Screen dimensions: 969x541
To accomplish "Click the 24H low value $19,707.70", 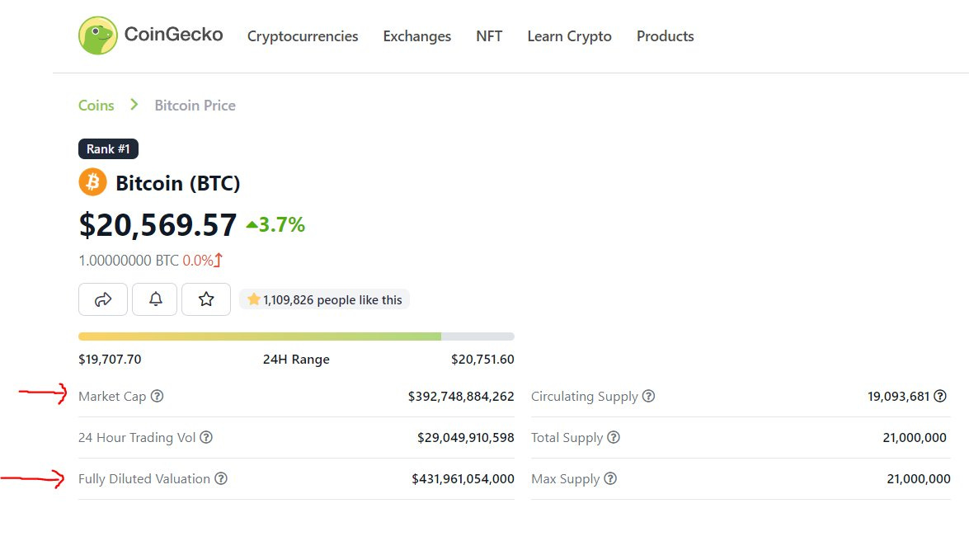I will [x=110, y=360].
